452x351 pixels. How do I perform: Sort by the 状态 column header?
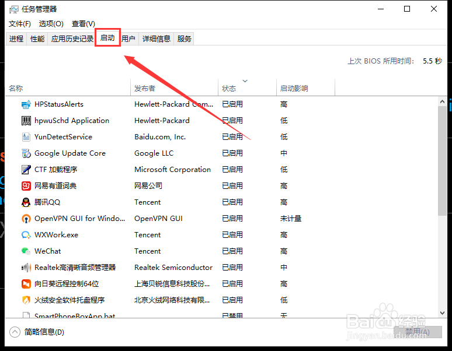coord(248,88)
